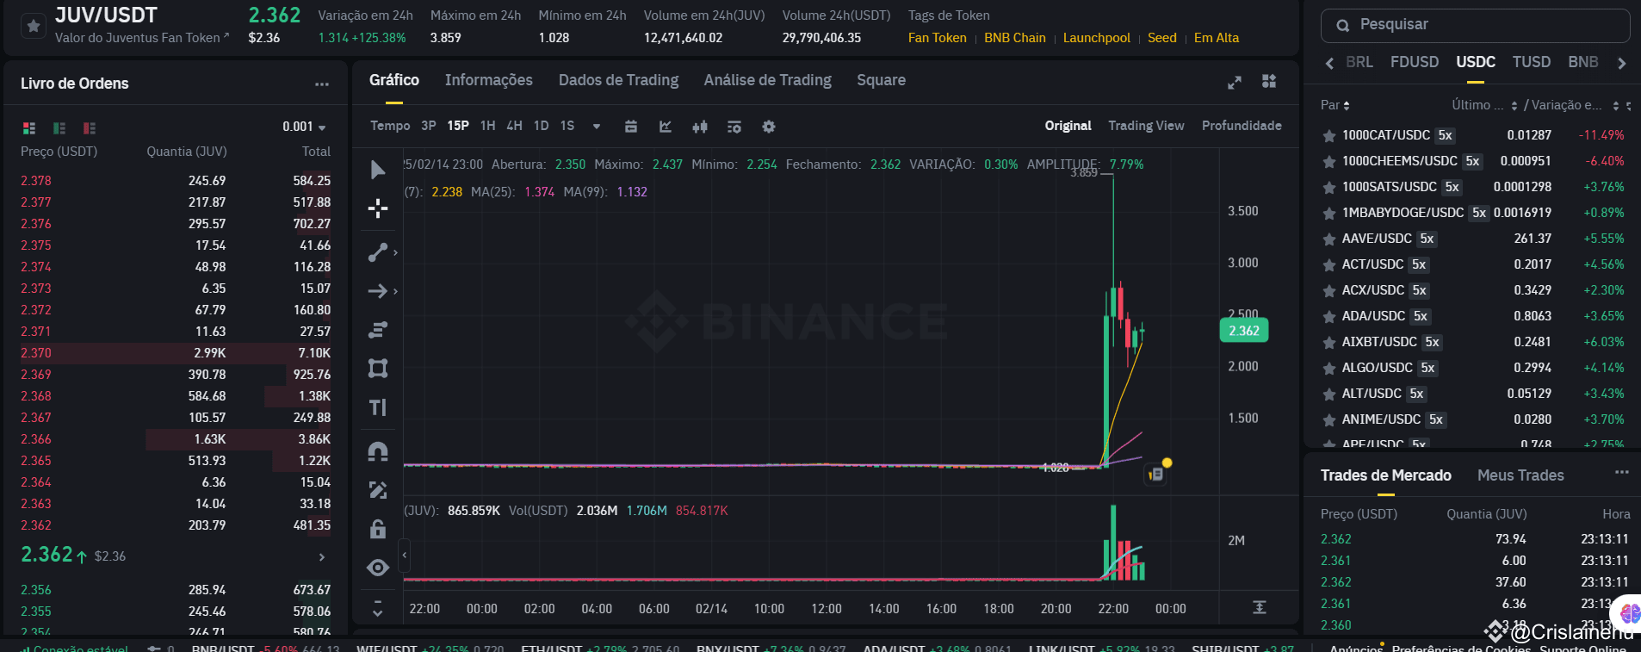The width and height of the screenshot is (1641, 652).
Task: Show only buy orders view
Action: tap(59, 127)
